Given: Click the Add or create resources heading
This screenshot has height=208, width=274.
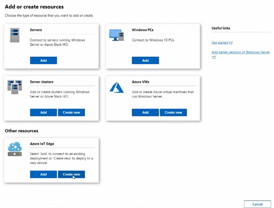Looking at the screenshot, I should [x=34, y=7].
